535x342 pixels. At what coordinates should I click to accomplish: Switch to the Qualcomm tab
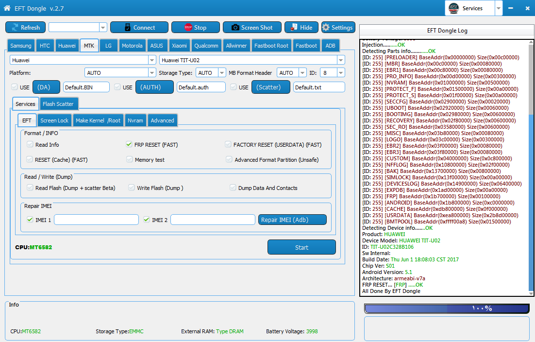pyautogui.click(x=206, y=45)
